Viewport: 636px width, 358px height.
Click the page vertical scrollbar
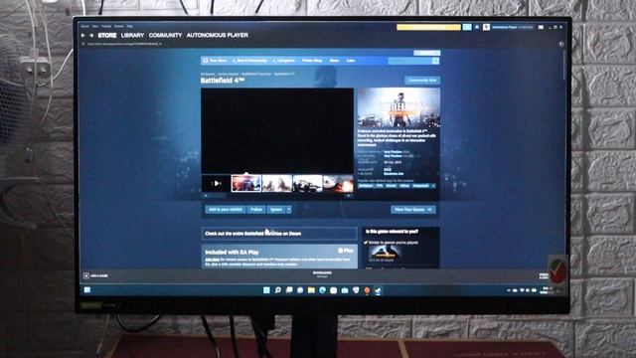point(564,65)
